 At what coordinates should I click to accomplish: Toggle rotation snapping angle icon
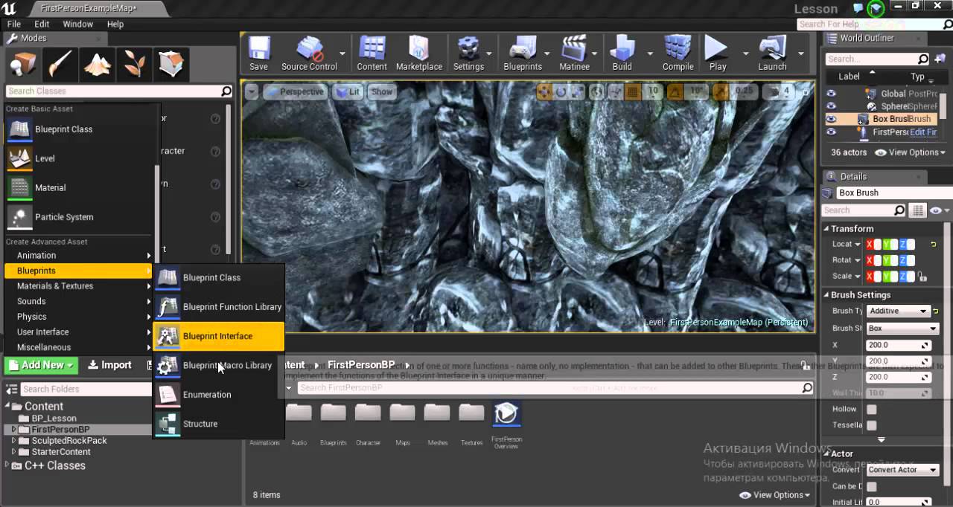coord(674,91)
